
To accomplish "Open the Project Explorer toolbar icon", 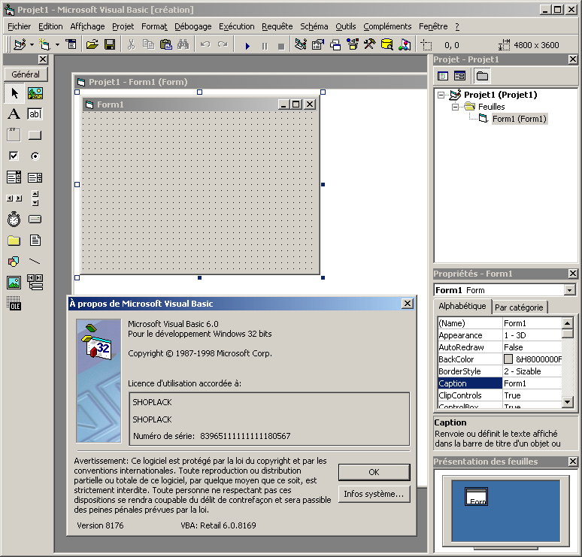I will coord(301,45).
